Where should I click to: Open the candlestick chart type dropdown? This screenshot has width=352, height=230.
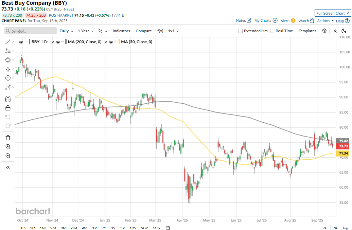(103, 31)
